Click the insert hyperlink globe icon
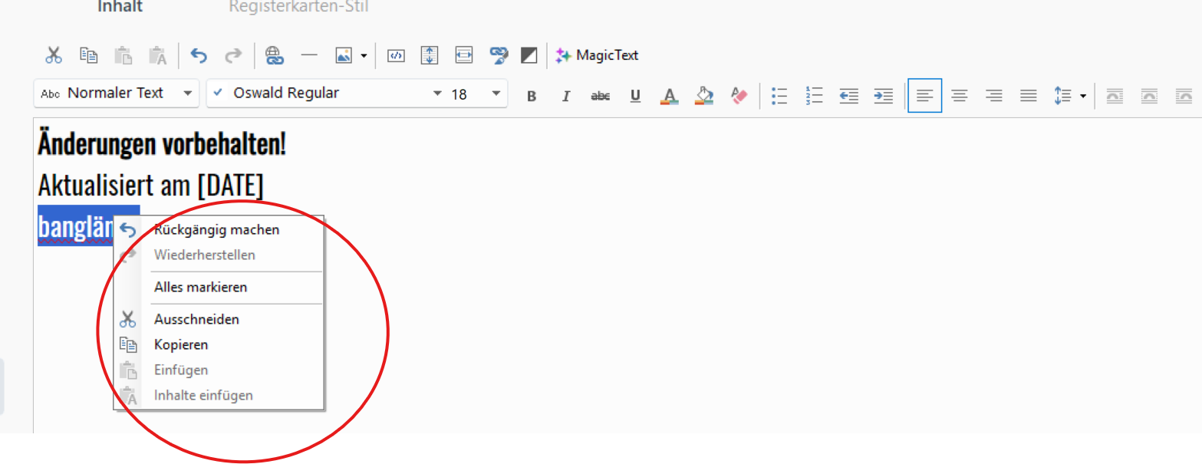 [274, 55]
